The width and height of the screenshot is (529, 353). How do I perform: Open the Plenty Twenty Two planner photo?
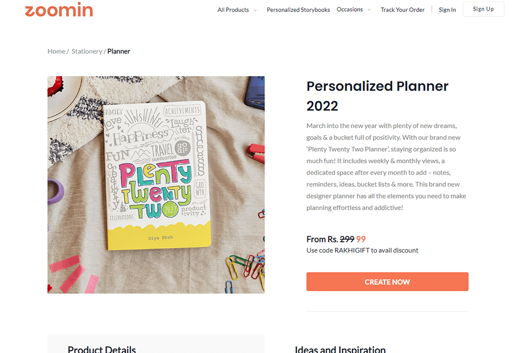(x=156, y=184)
